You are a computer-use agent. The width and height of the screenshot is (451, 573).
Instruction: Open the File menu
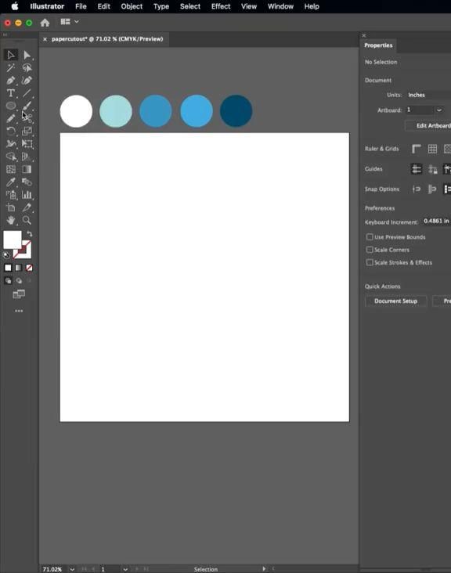(x=81, y=6)
